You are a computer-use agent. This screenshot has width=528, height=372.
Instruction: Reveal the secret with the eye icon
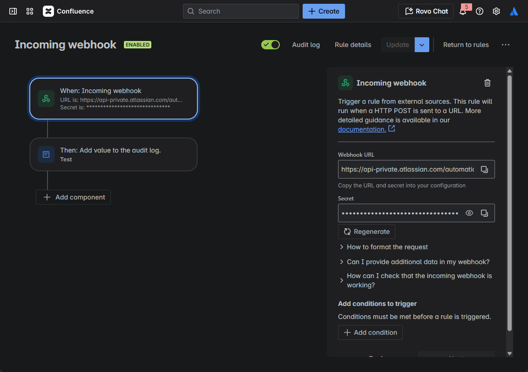point(469,213)
